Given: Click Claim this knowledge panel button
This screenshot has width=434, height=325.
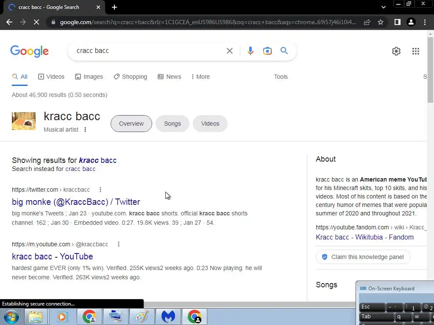Looking at the screenshot, I should pyautogui.click(x=363, y=257).
